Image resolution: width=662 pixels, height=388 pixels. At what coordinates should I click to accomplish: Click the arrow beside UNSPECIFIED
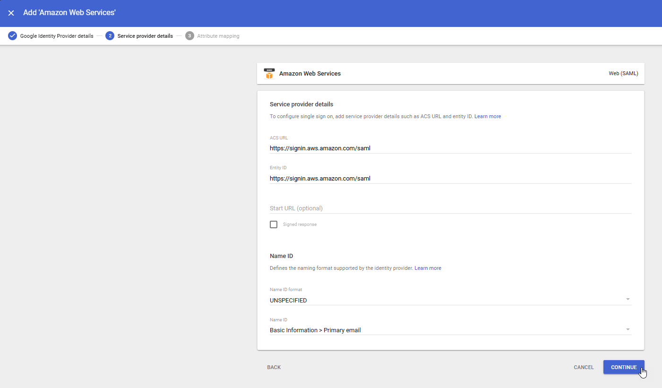pos(628,299)
